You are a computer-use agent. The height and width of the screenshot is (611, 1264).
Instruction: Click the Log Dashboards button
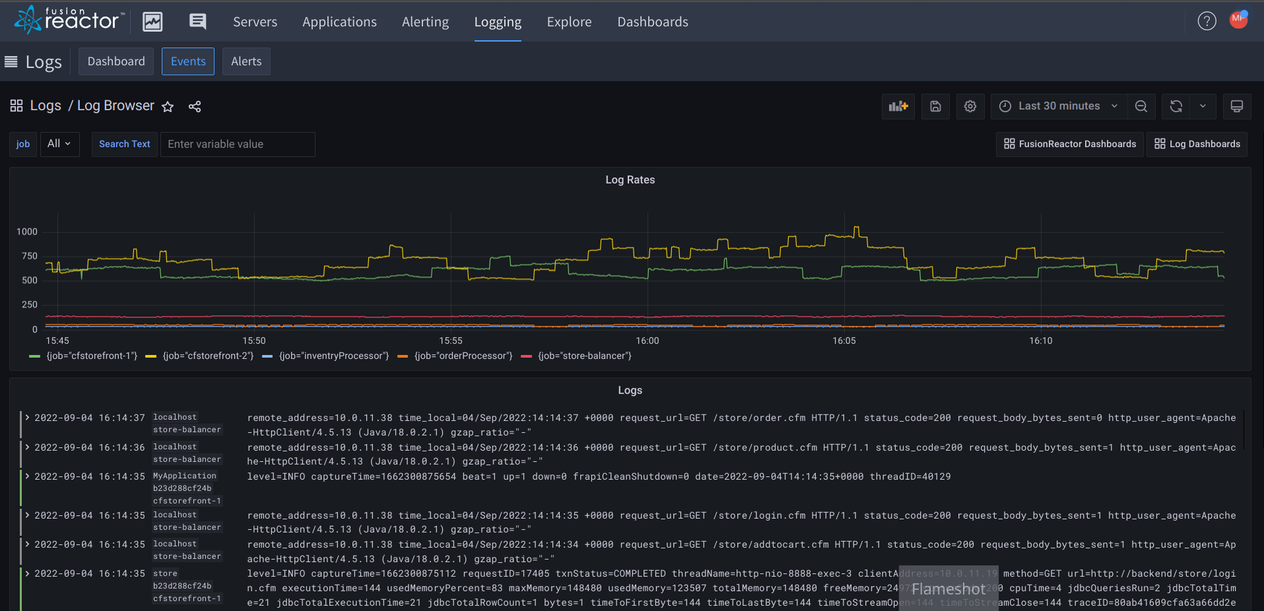[1196, 144]
